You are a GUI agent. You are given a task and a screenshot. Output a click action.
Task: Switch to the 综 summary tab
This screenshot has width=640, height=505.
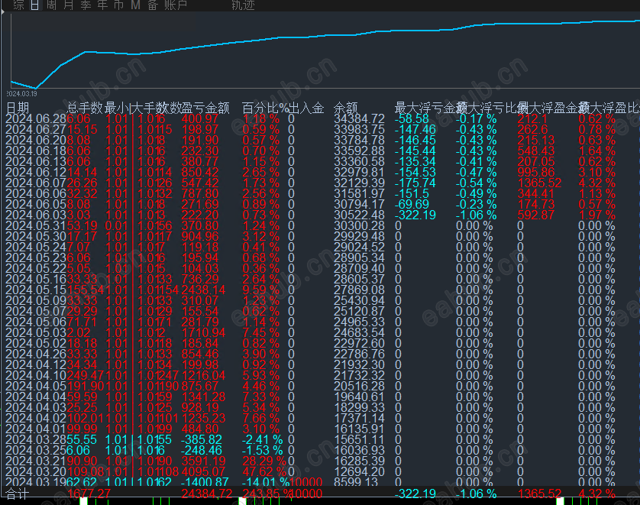(x=19, y=5)
